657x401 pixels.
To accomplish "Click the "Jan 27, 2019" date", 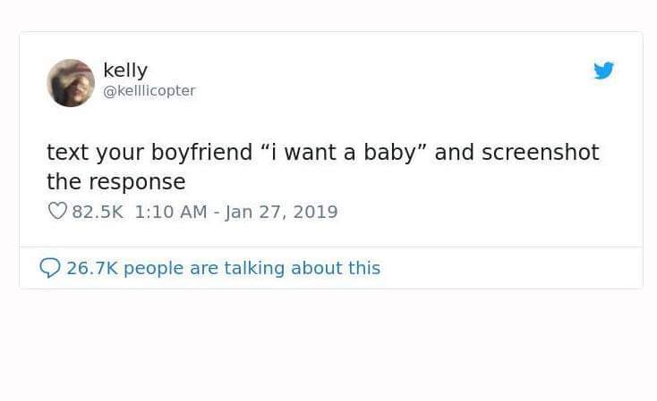I will pos(280,212).
